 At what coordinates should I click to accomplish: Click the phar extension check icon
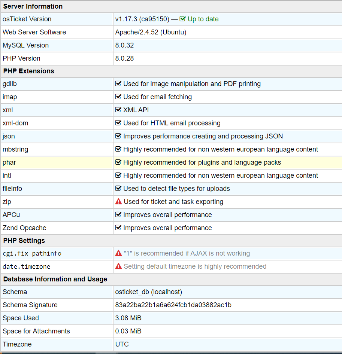pos(118,162)
